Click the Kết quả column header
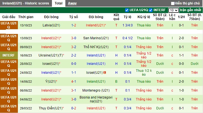The height and width of the screenshot is (113, 203). point(116,17)
